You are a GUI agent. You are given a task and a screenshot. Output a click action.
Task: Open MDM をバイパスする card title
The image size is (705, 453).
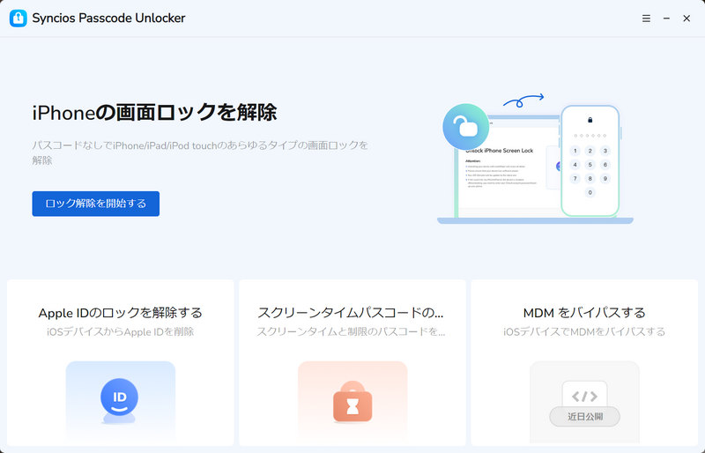click(x=584, y=313)
